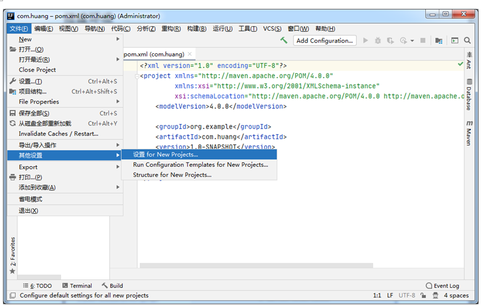The width and height of the screenshot is (488, 306).
Task: Open 设置 menu item
Action: tap(65, 81)
